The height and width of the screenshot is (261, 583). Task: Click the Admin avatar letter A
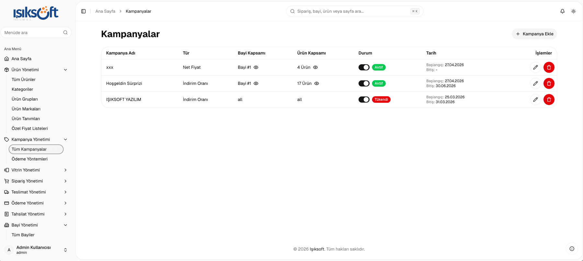coord(9,250)
